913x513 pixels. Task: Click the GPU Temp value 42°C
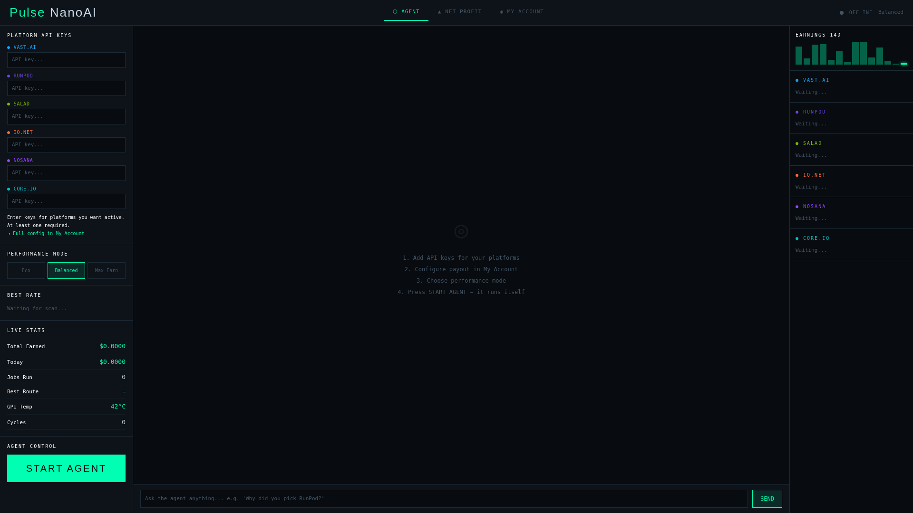(118, 407)
